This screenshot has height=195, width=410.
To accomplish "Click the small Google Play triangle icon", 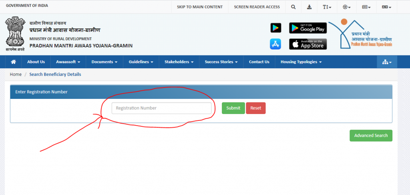I will coord(275,28).
